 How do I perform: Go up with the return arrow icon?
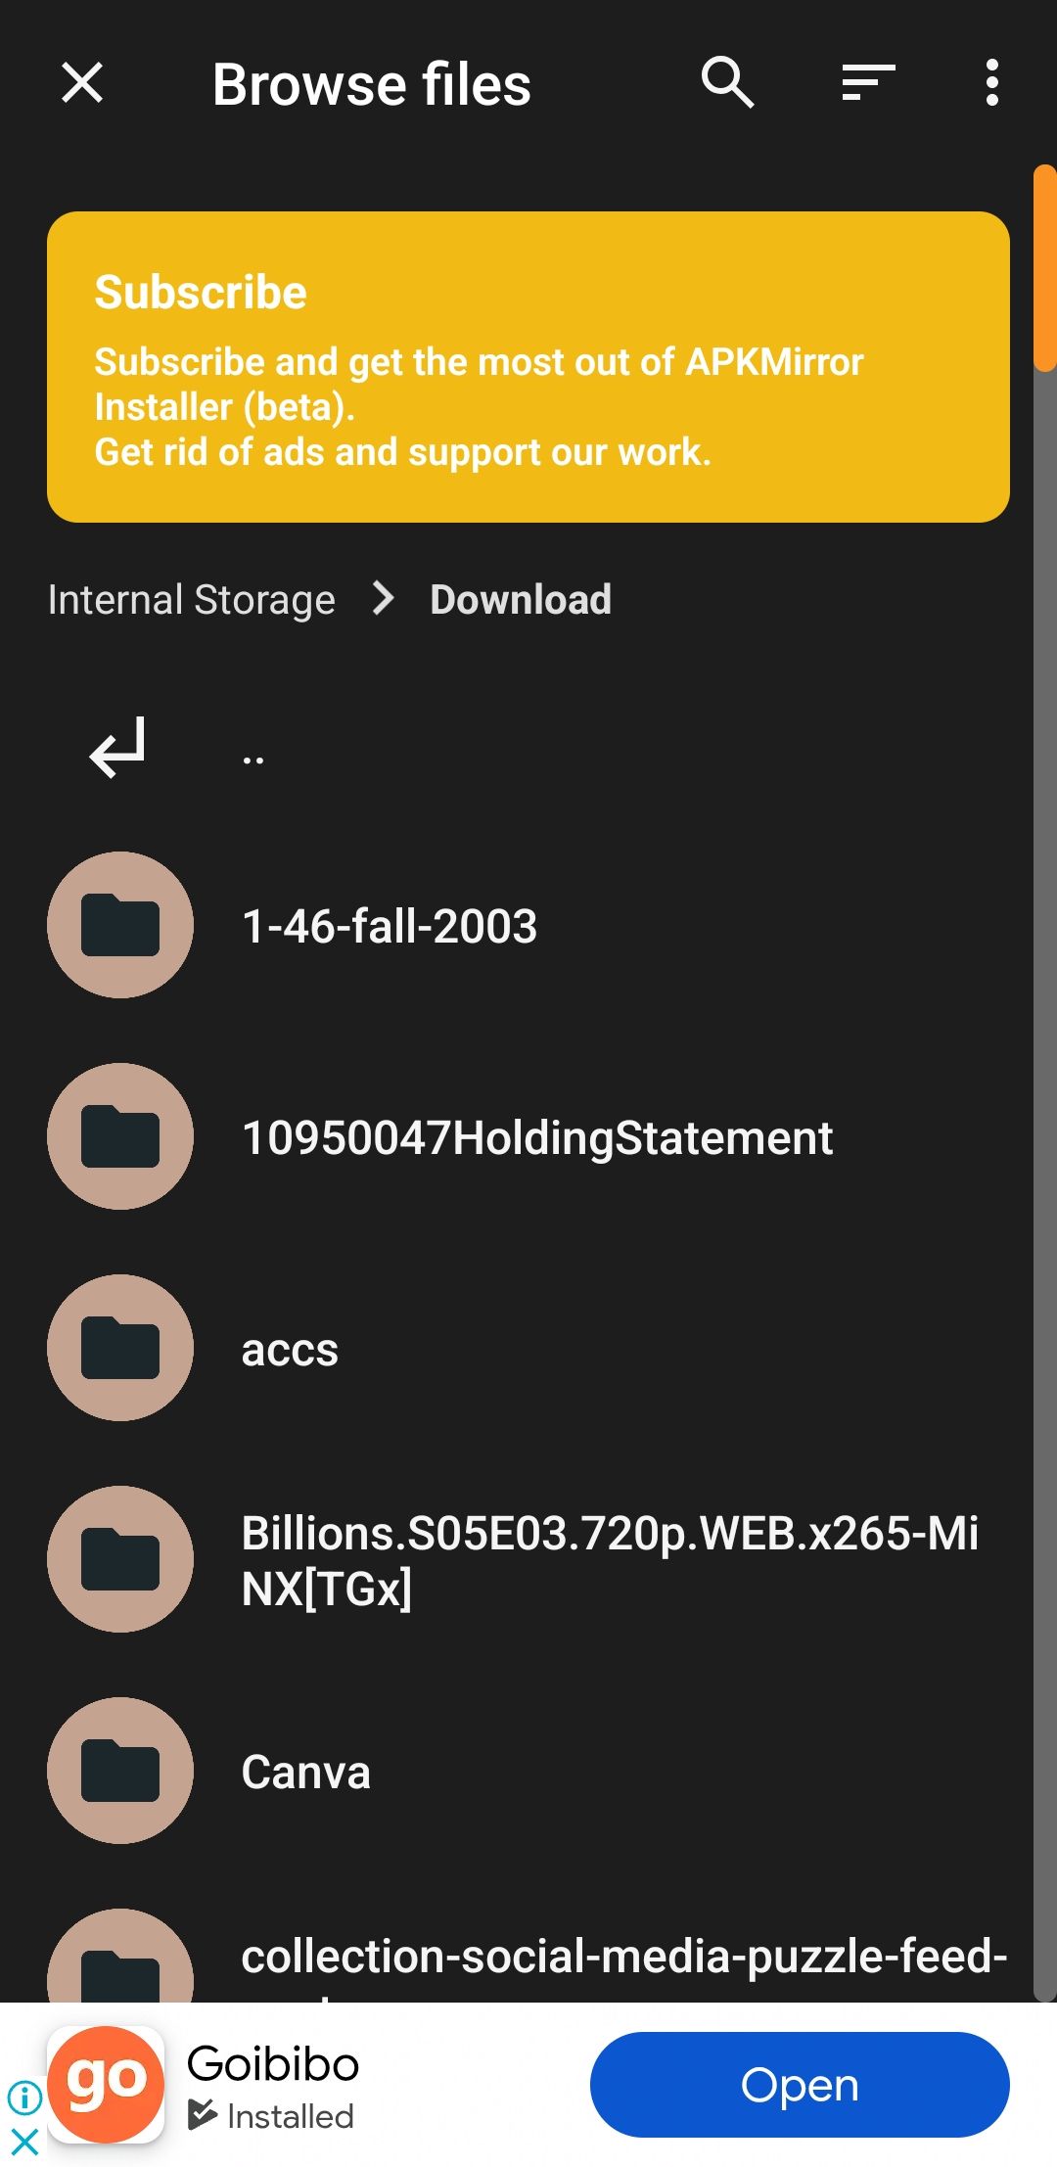click(x=117, y=748)
